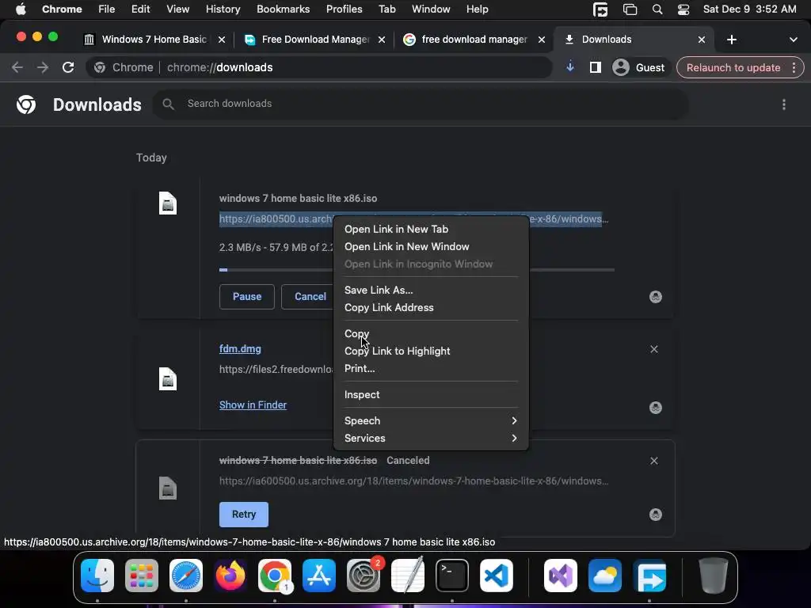Click the incognito icon on canceled iso row
Viewport: 811px width, 608px height.
[x=655, y=515]
